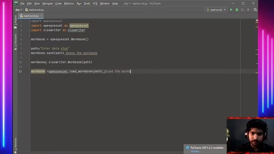
Task: Click xlsxwriter.Workbook(path) on line 10
Action: [70, 62]
